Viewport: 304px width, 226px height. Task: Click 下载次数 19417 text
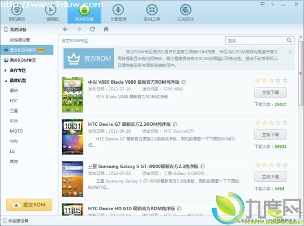pos(270,105)
